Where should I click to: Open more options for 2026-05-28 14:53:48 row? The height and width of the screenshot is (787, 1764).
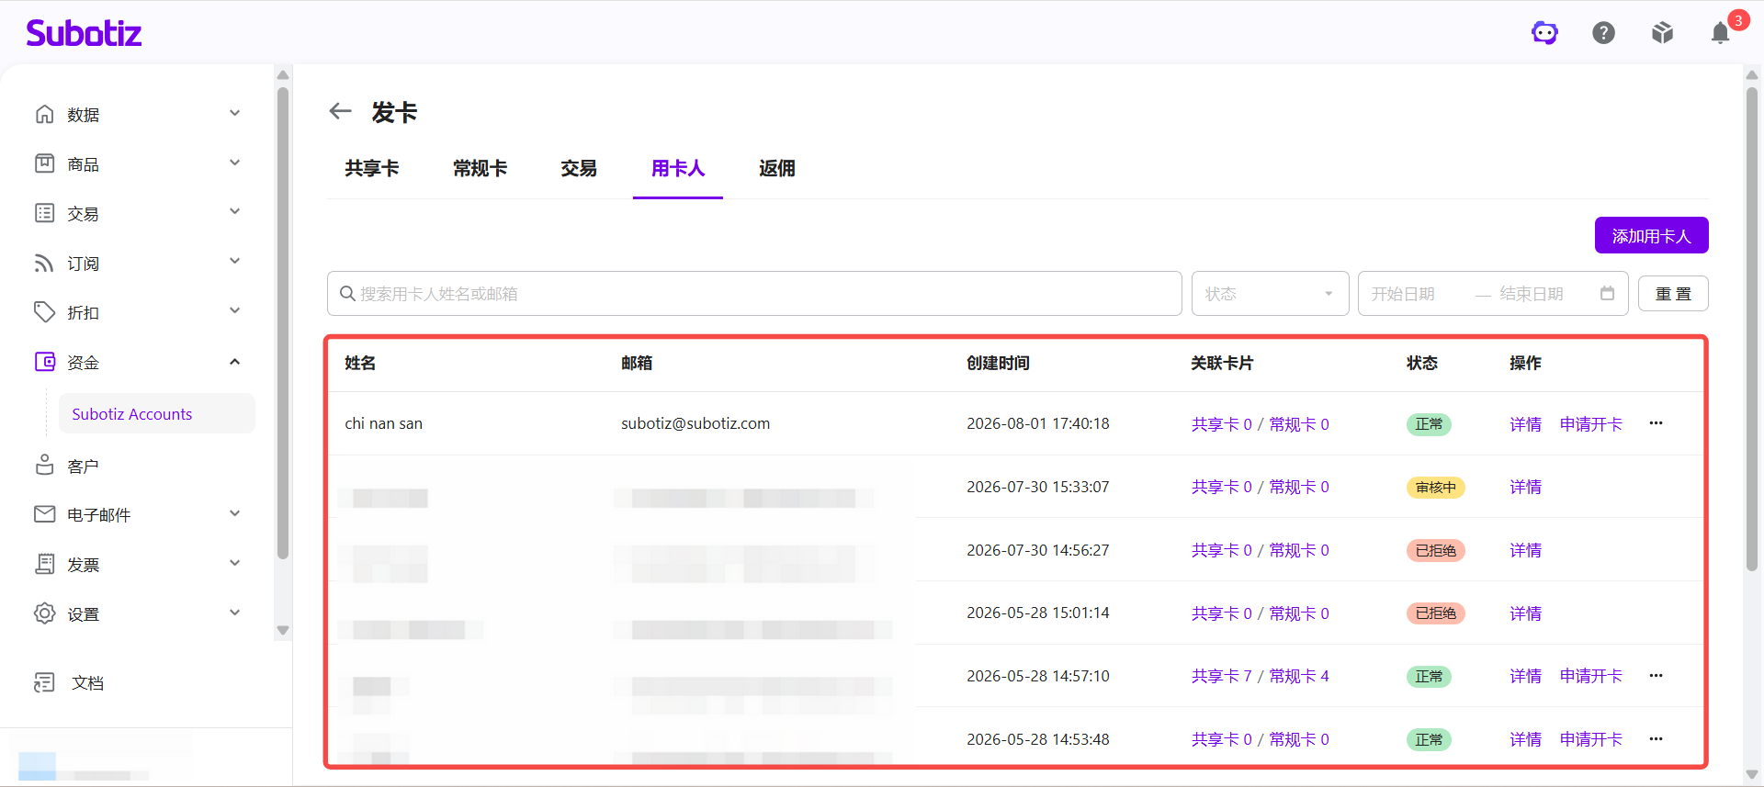[x=1656, y=739]
